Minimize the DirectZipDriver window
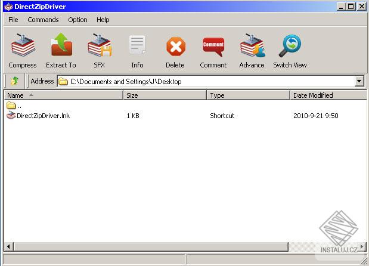This screenshot has height=266, width=369. (x=341, y=7)
